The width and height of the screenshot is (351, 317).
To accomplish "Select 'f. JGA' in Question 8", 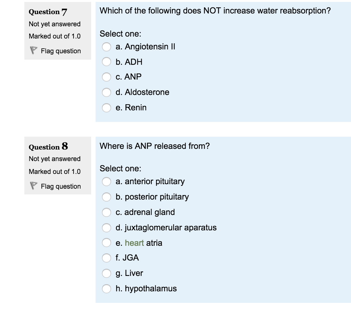I will (x=107, y=258).
